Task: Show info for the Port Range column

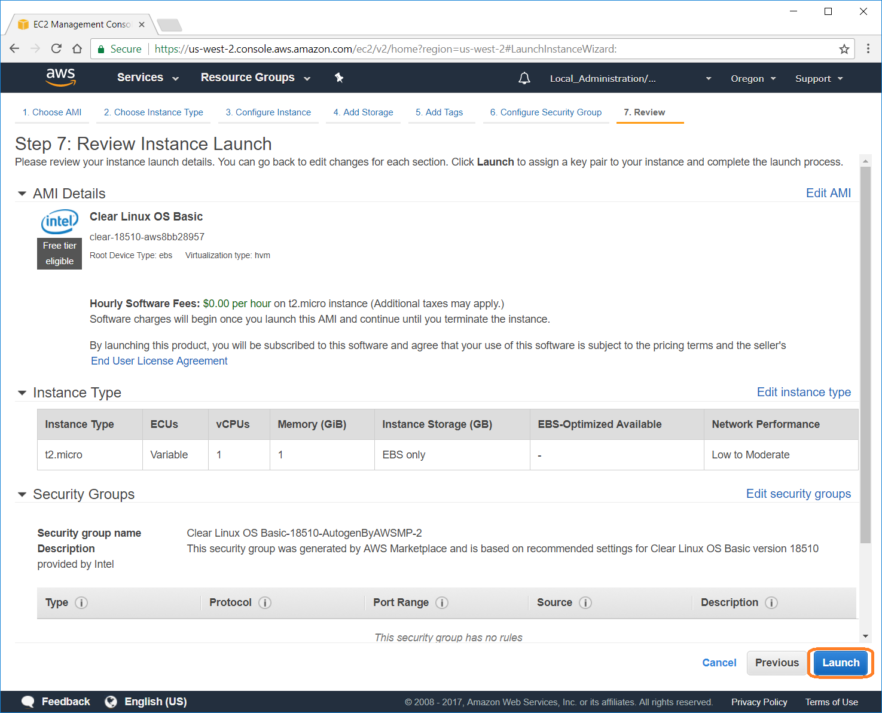Action: (x=442, y=602)
